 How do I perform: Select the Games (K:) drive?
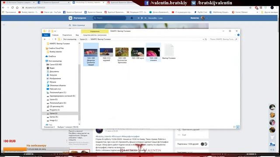pos(54,117)
